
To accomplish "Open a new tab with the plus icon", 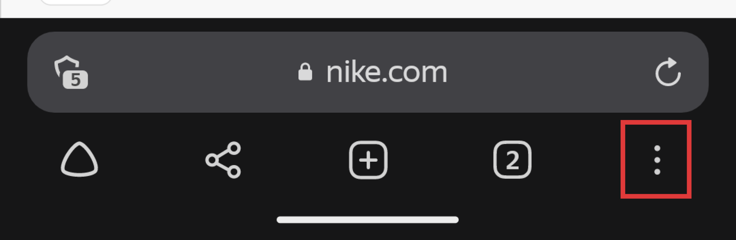I will (368, 160).
